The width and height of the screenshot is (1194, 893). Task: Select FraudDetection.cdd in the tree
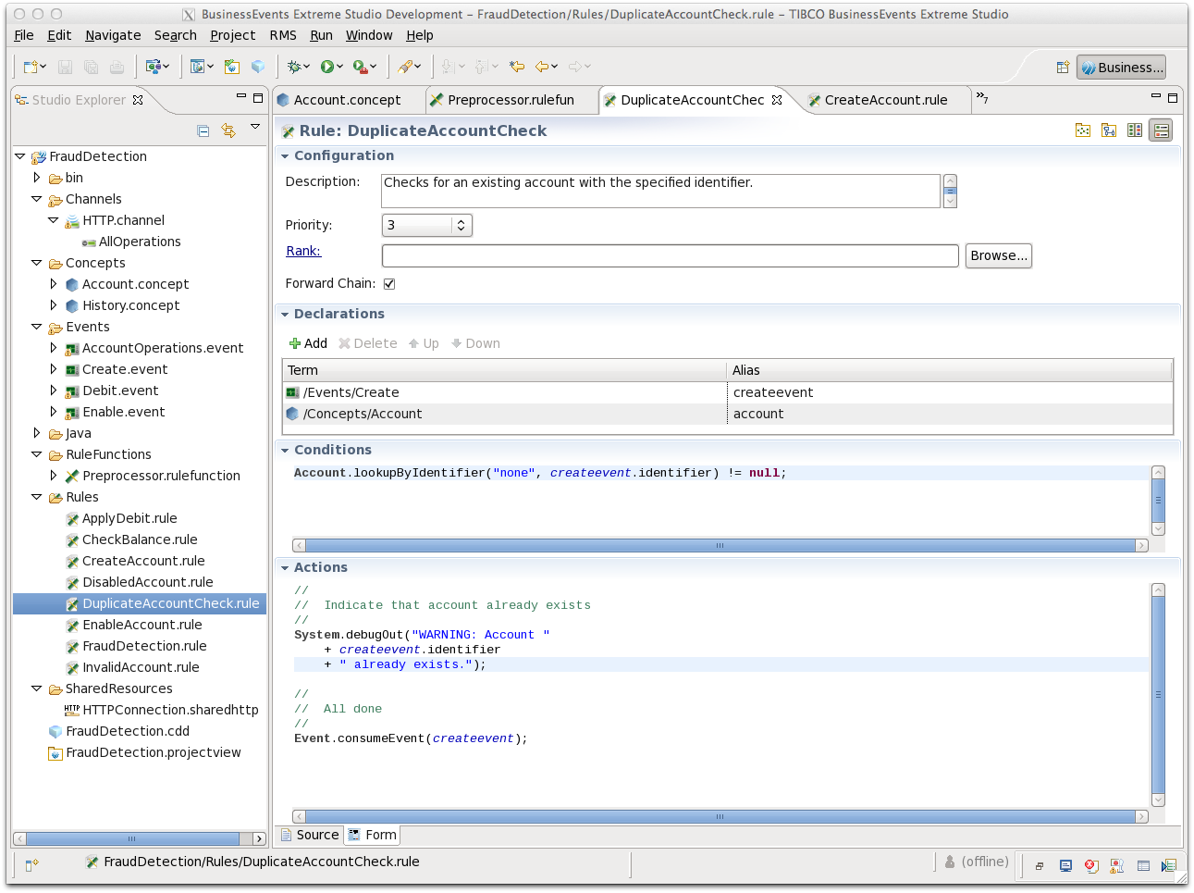point(128,731)
